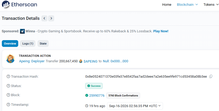The height and width of the screenshot is (111, 219).
Task: Copy the transaction hash
Action: (211, 76)
